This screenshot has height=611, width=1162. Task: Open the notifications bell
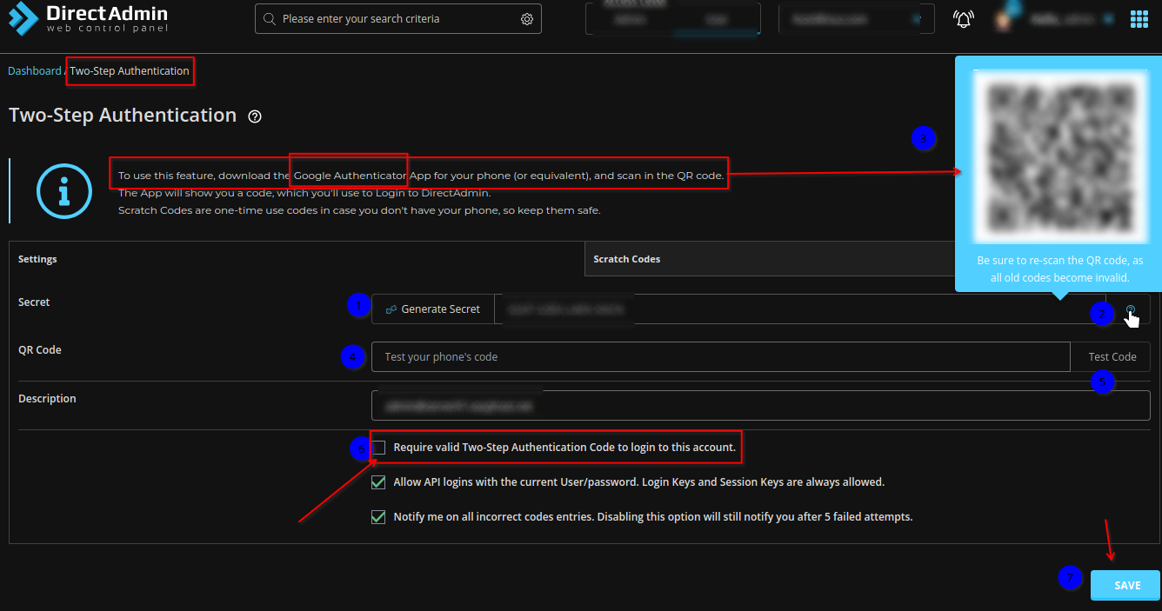(963, 19)
